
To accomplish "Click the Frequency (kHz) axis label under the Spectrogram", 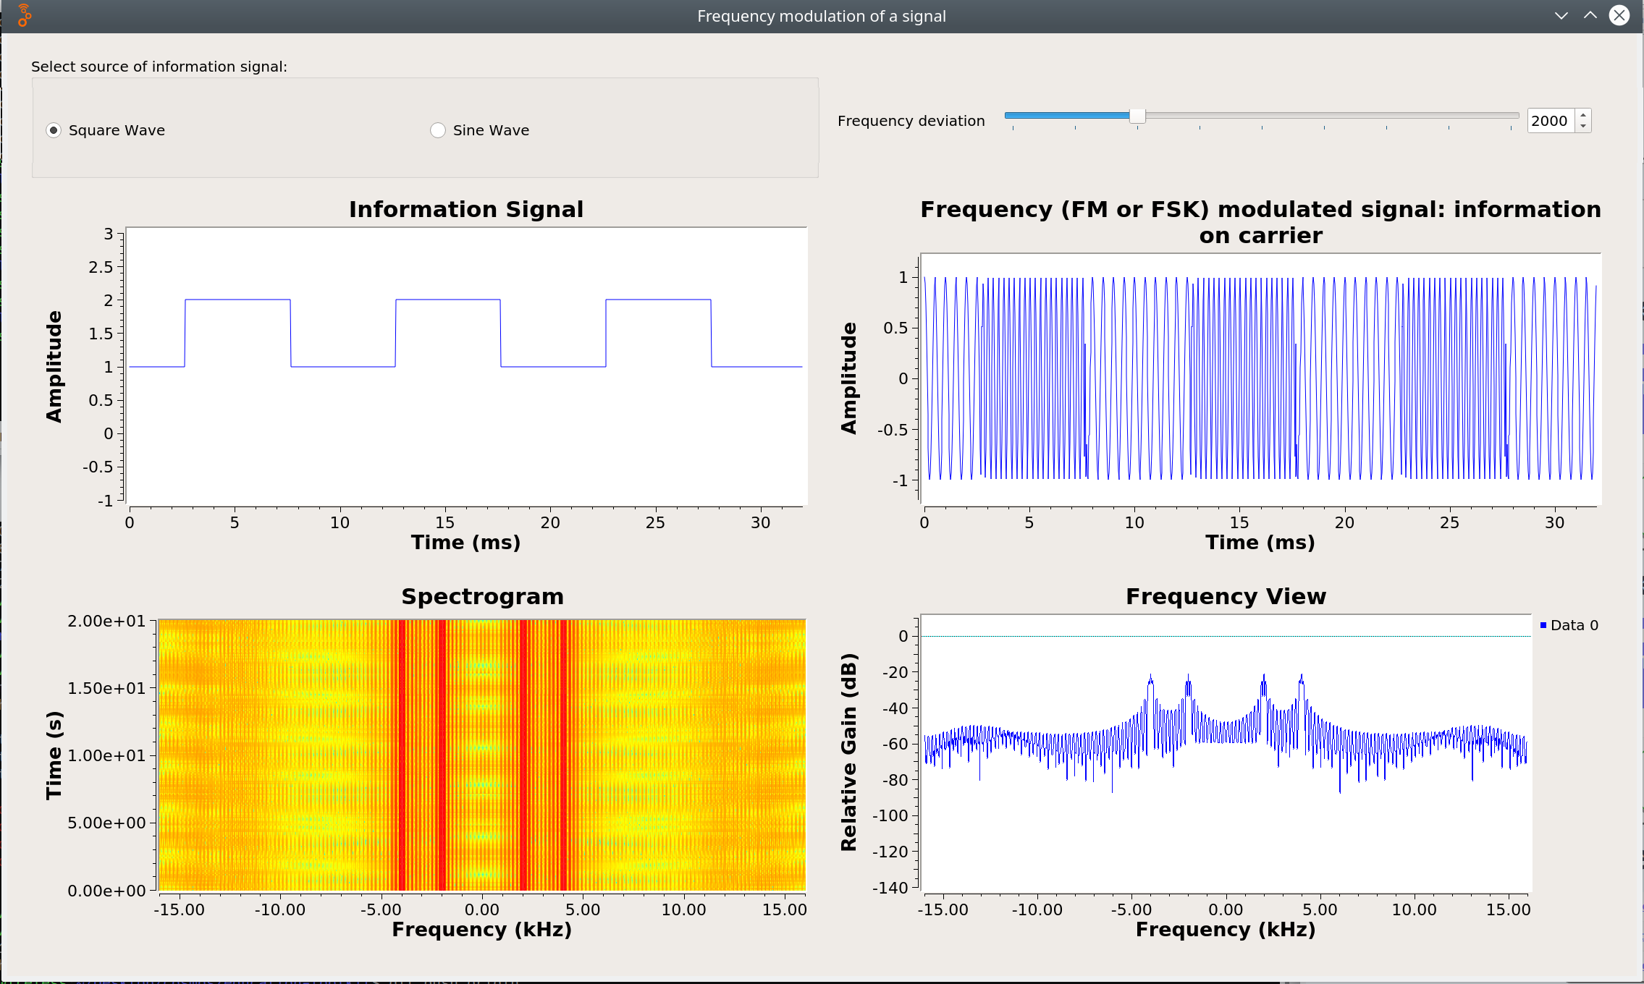I will pyautogui.click(x=481, y=930).
